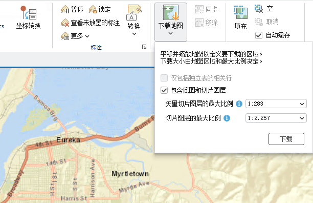Click the 锁定 lock labels icon
The image size is (313, 203).
coord(93,9)
